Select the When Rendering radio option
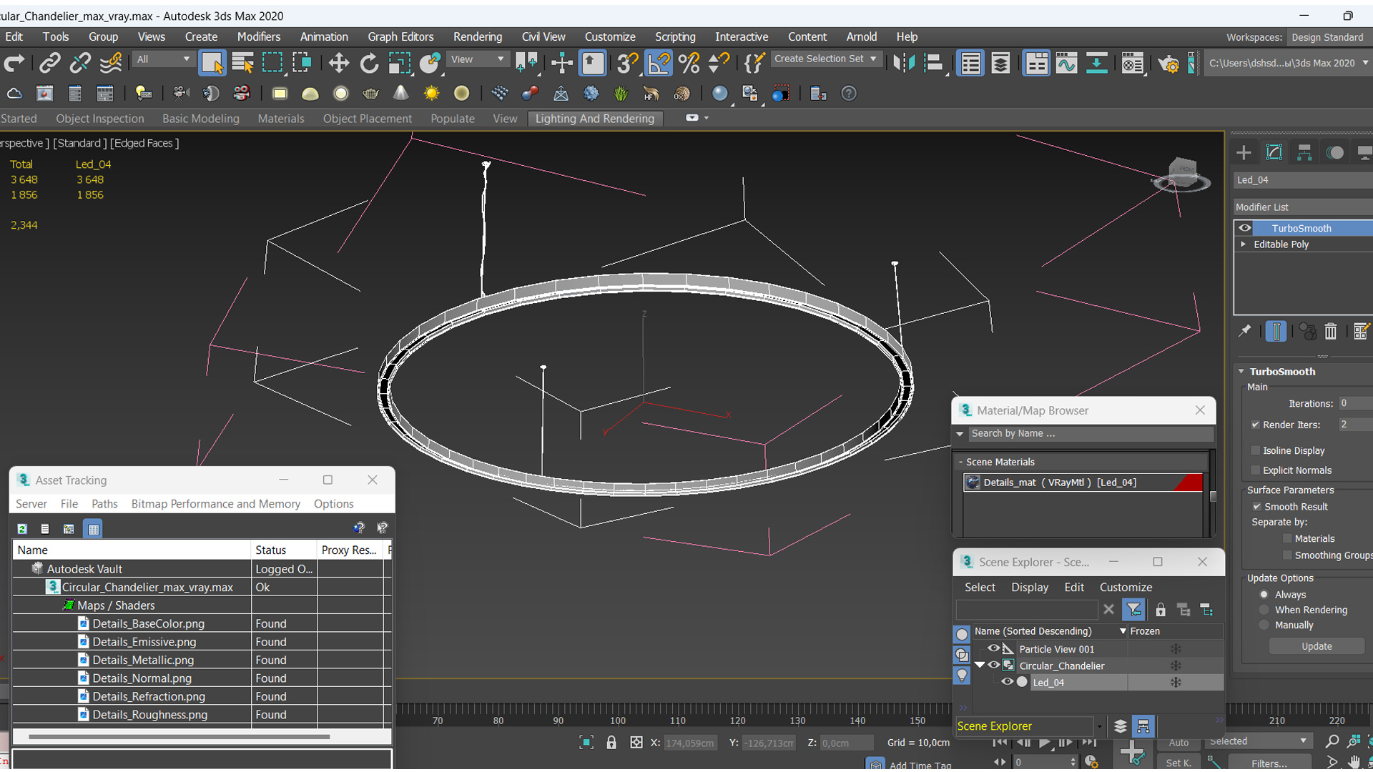Viewport: 1373px width, 772px height. (1264, 610)
